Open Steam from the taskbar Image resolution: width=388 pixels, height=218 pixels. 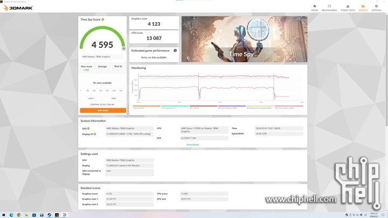coord(49,215)
